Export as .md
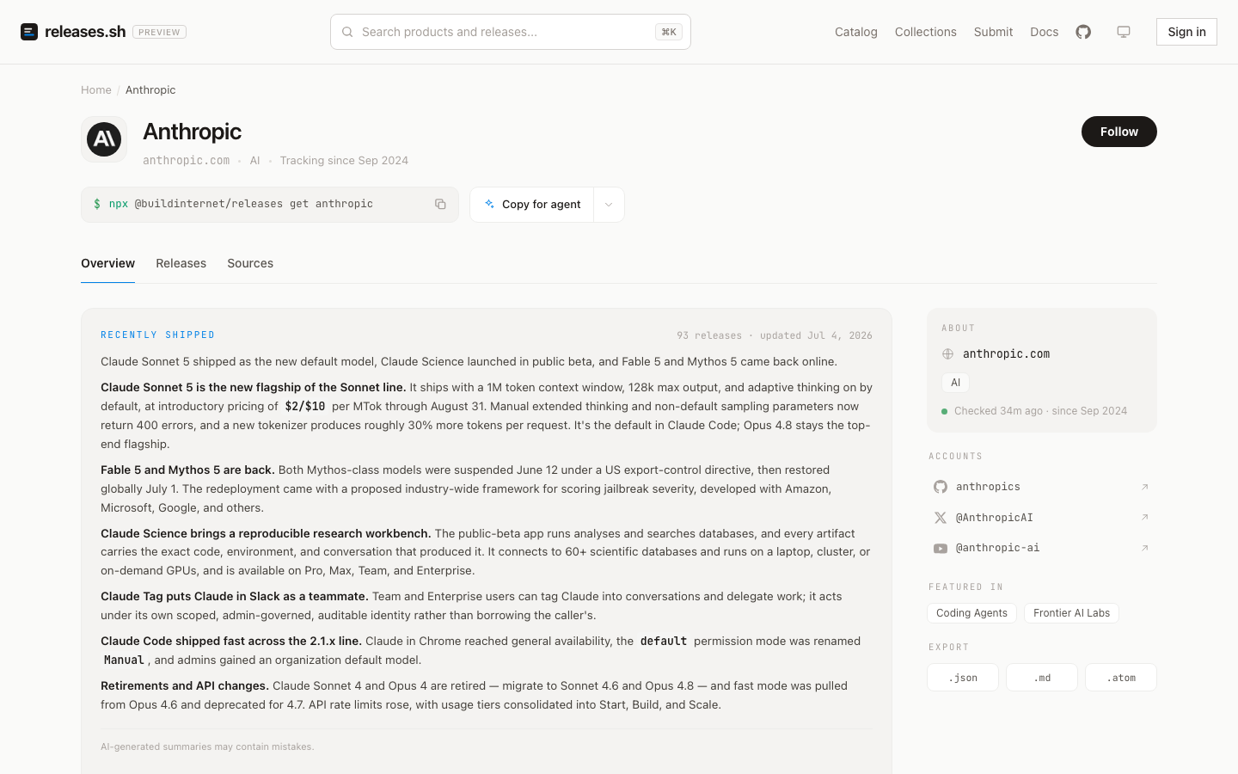Image resolution: width=1238 pixels, height=774 pixels. pyautogui.click(x=1042, y=678)
